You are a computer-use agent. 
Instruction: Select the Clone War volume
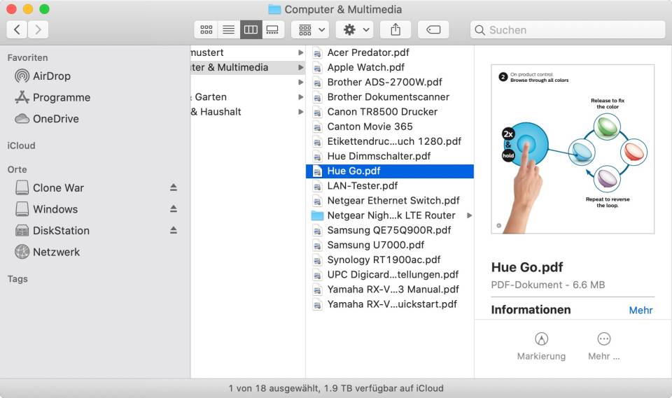[x=49, y=187]
